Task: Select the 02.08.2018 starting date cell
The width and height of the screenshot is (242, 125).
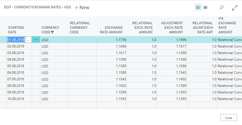Action: tap(19, 46)
